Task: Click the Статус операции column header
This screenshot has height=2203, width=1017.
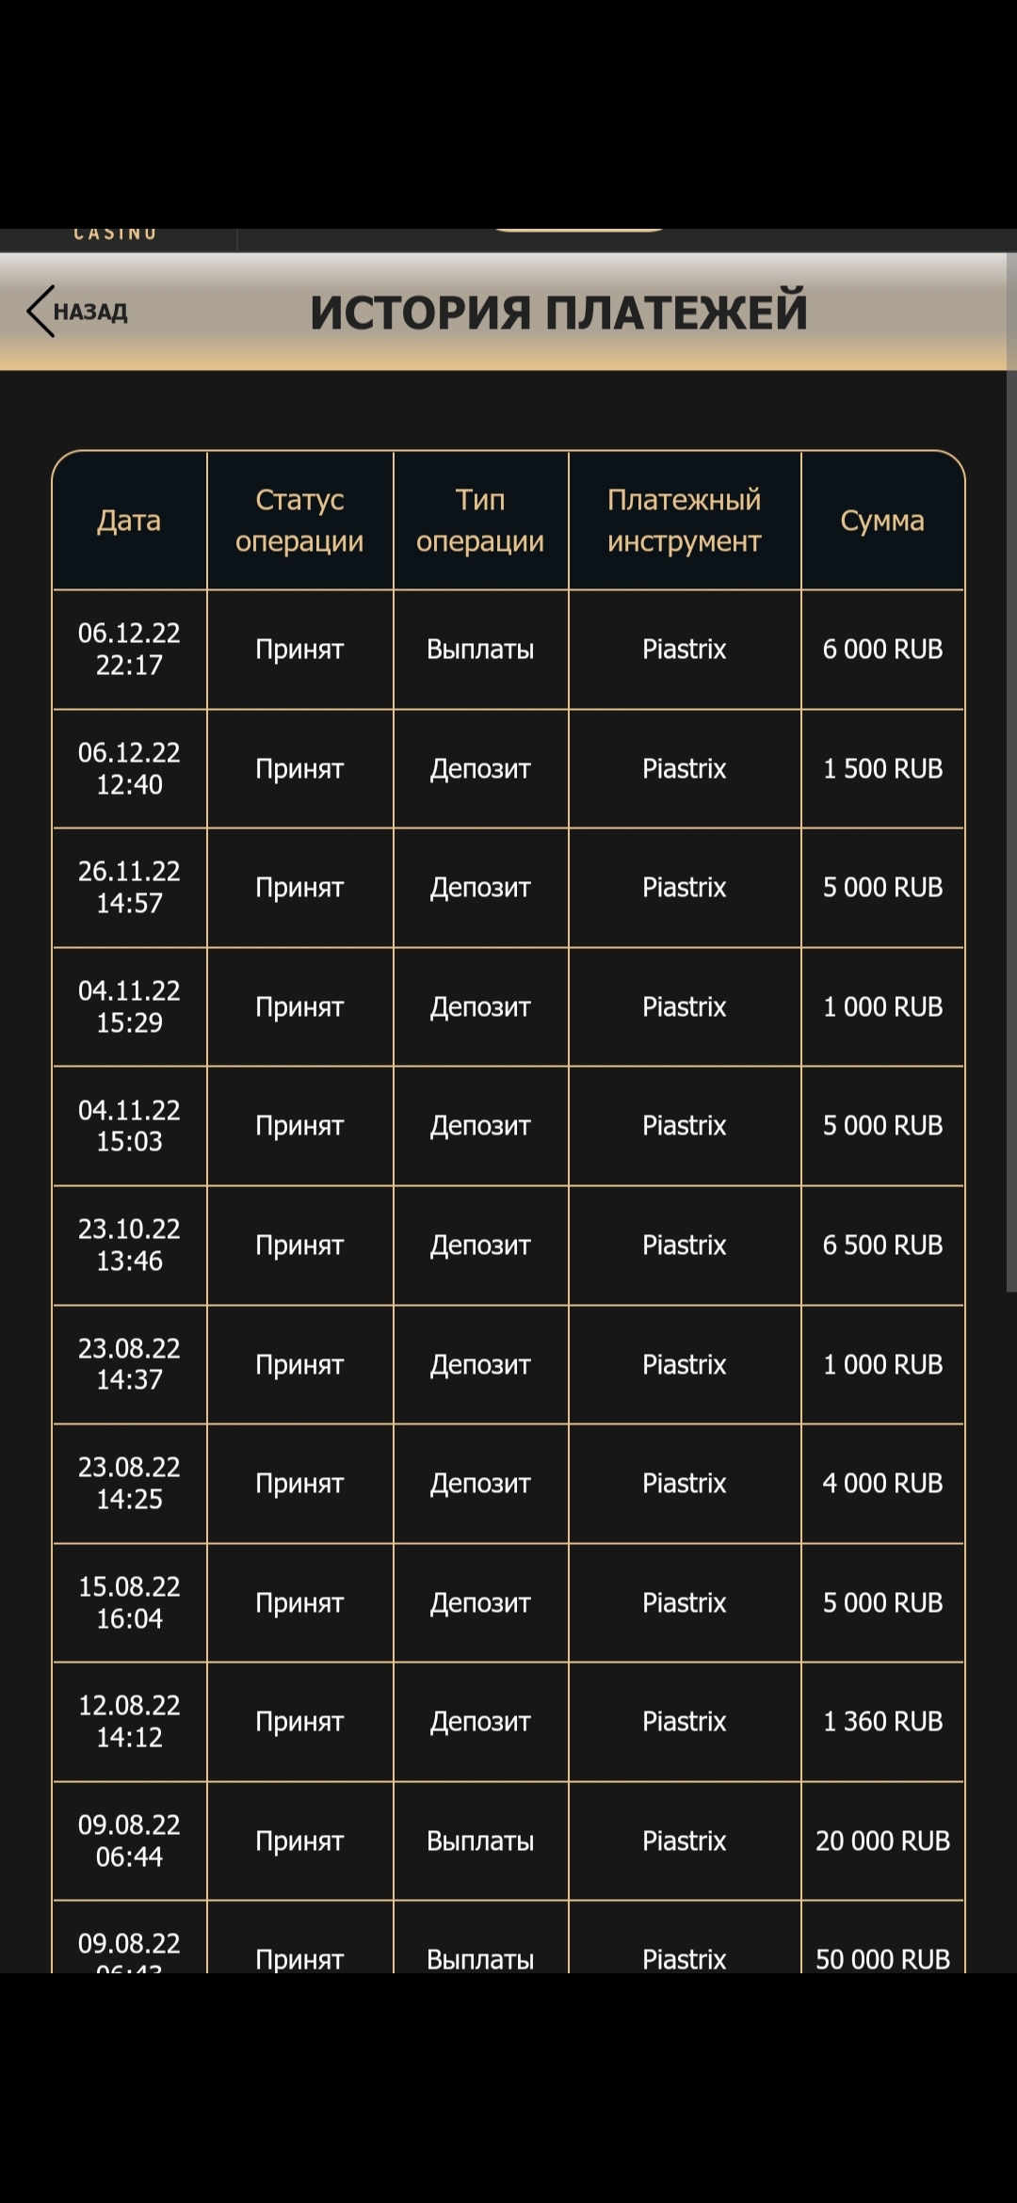Action: 299,521
